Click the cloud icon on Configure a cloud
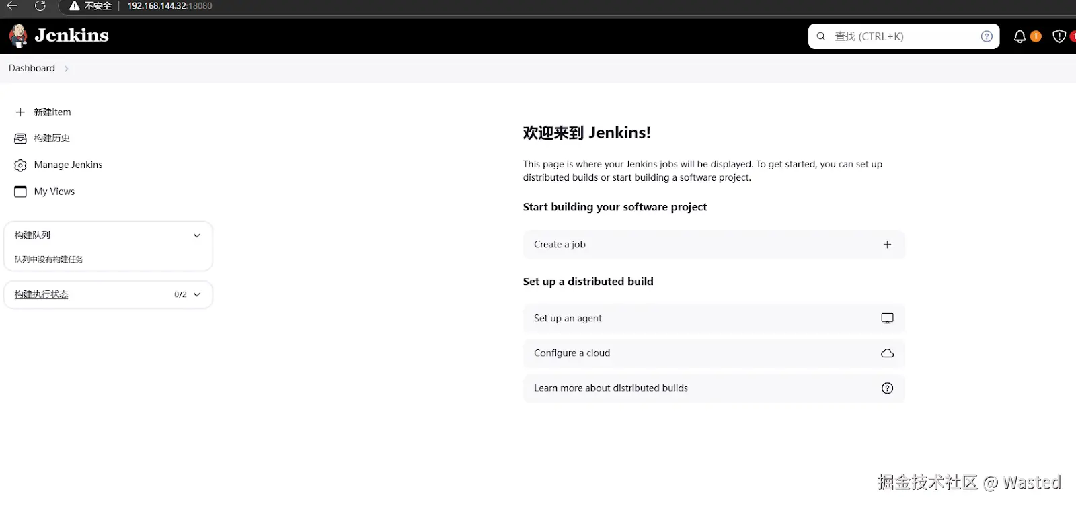 click(887, 353)
